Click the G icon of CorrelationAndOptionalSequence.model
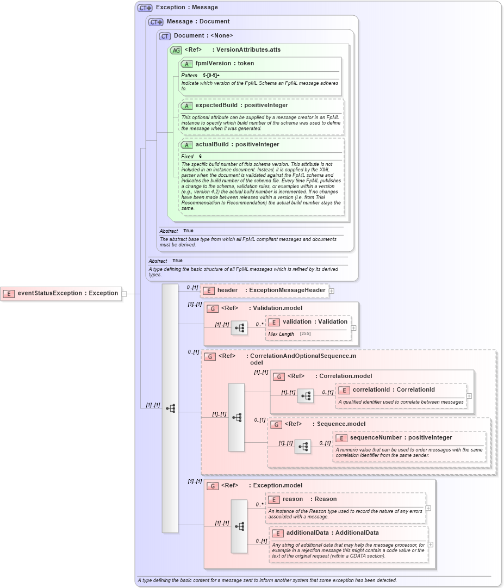Screen dimensions: 504x588 210,356
